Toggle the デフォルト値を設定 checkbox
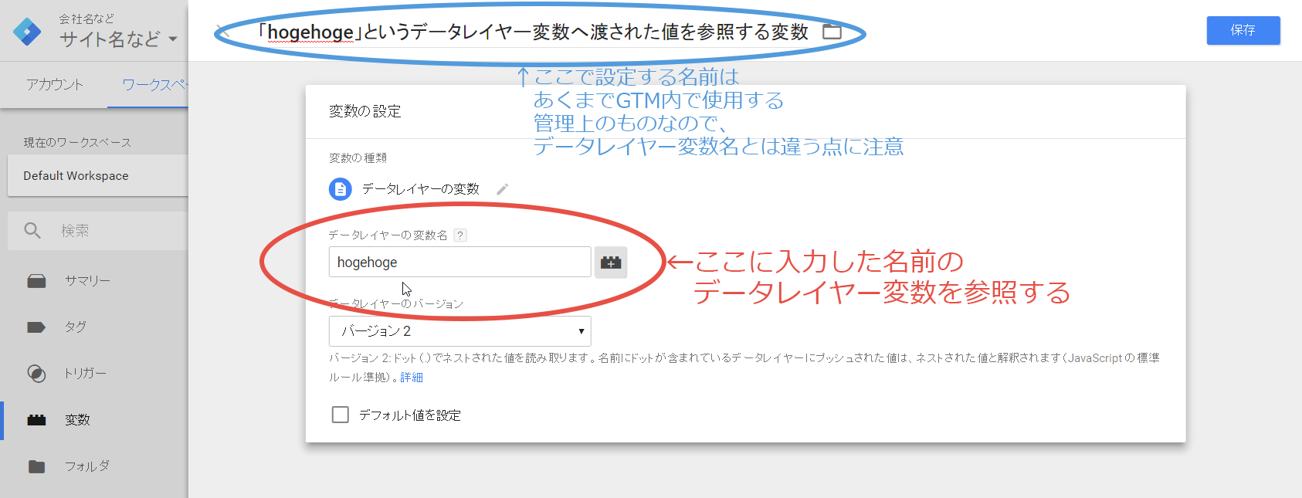Image resolution: width=1302 pixels, height=498 pixels. click(x=340, y=415)
